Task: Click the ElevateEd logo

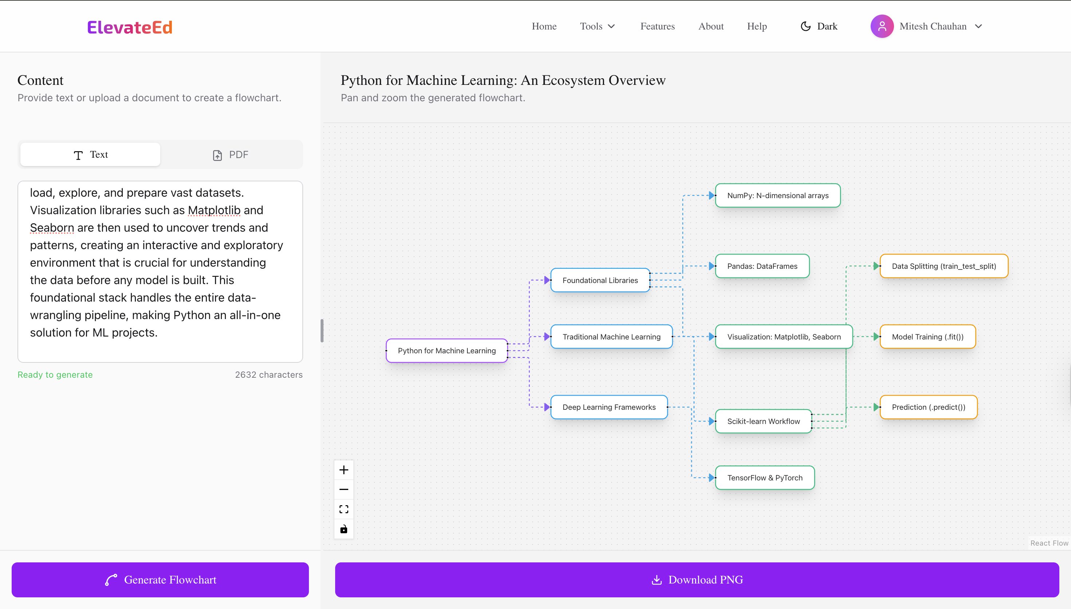Action: pyautogui.click(x=130, y=27)
